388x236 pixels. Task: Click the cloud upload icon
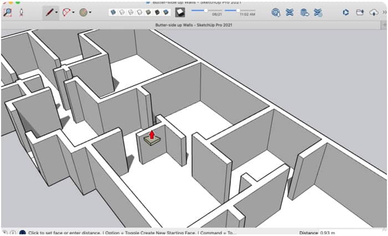pos(374,12)
